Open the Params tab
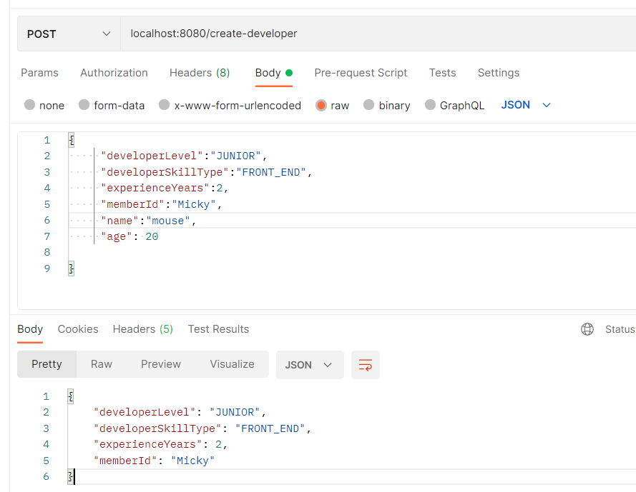This screenshot has height=492, width=636. 40,73
